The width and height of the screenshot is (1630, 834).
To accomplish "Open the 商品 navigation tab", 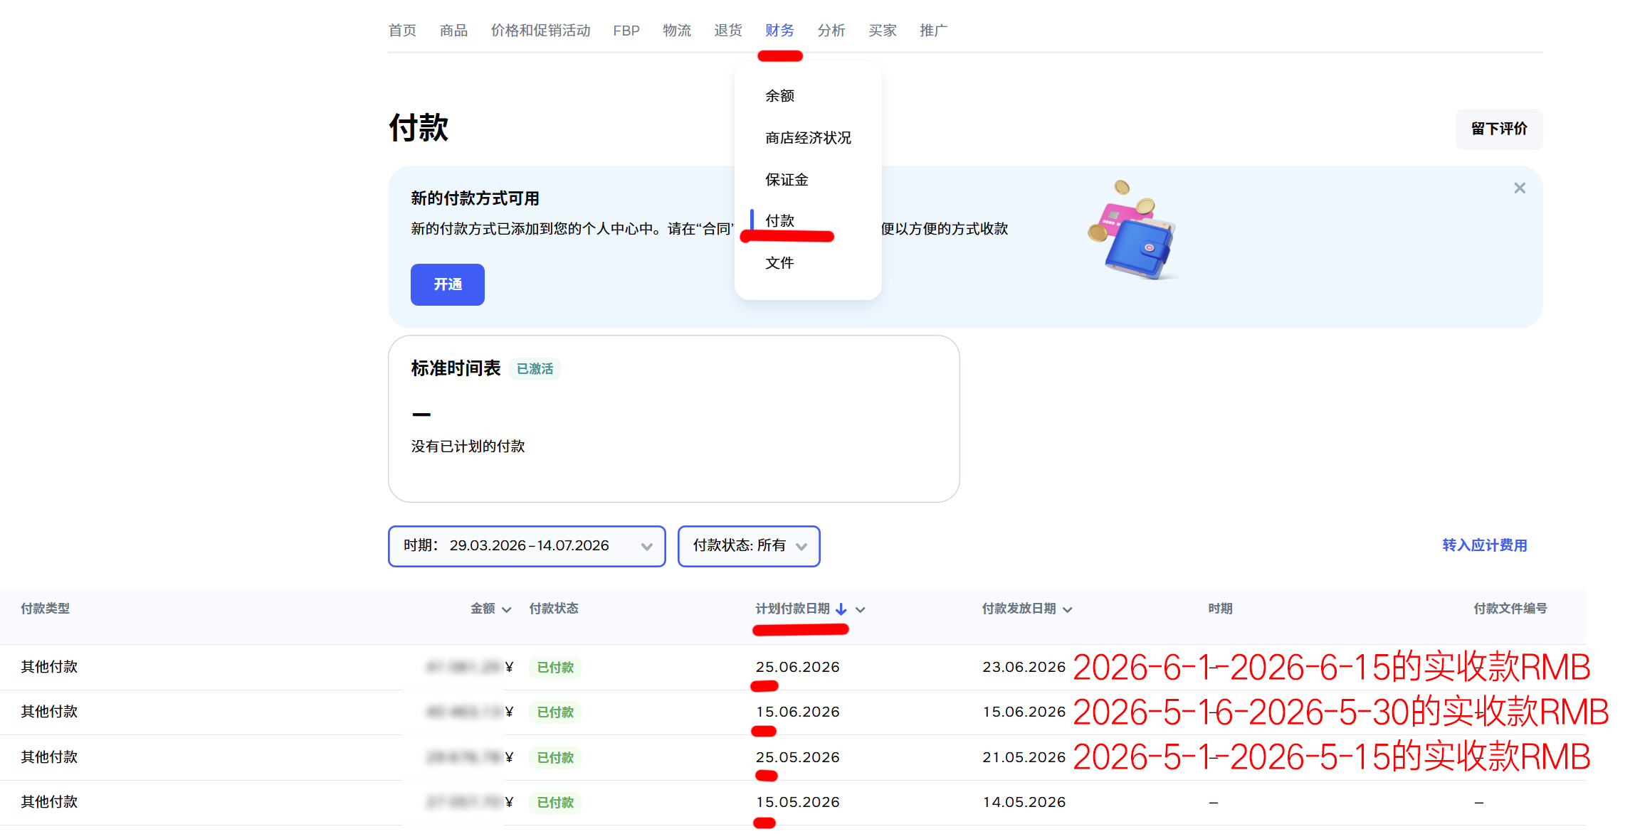I will [x=453, y=31].
